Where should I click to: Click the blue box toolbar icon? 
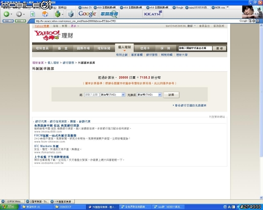[71, 14]
